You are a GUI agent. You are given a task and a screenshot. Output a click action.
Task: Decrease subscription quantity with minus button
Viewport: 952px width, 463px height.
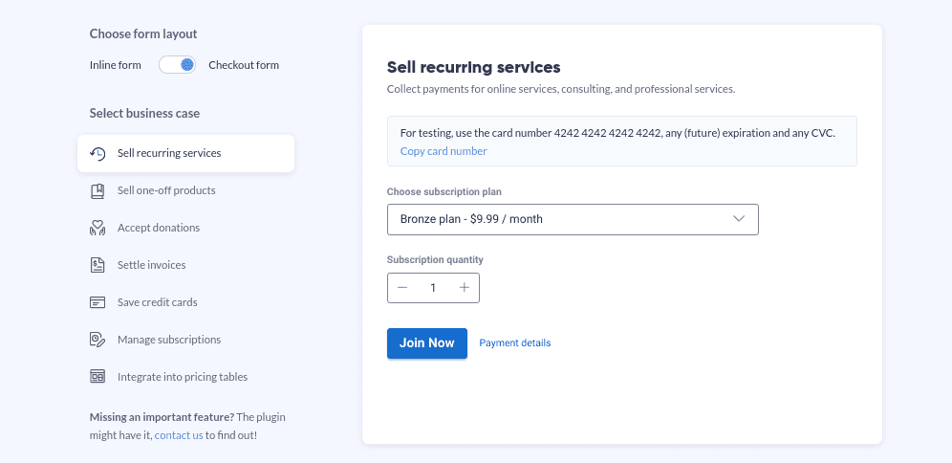(402, 288)
